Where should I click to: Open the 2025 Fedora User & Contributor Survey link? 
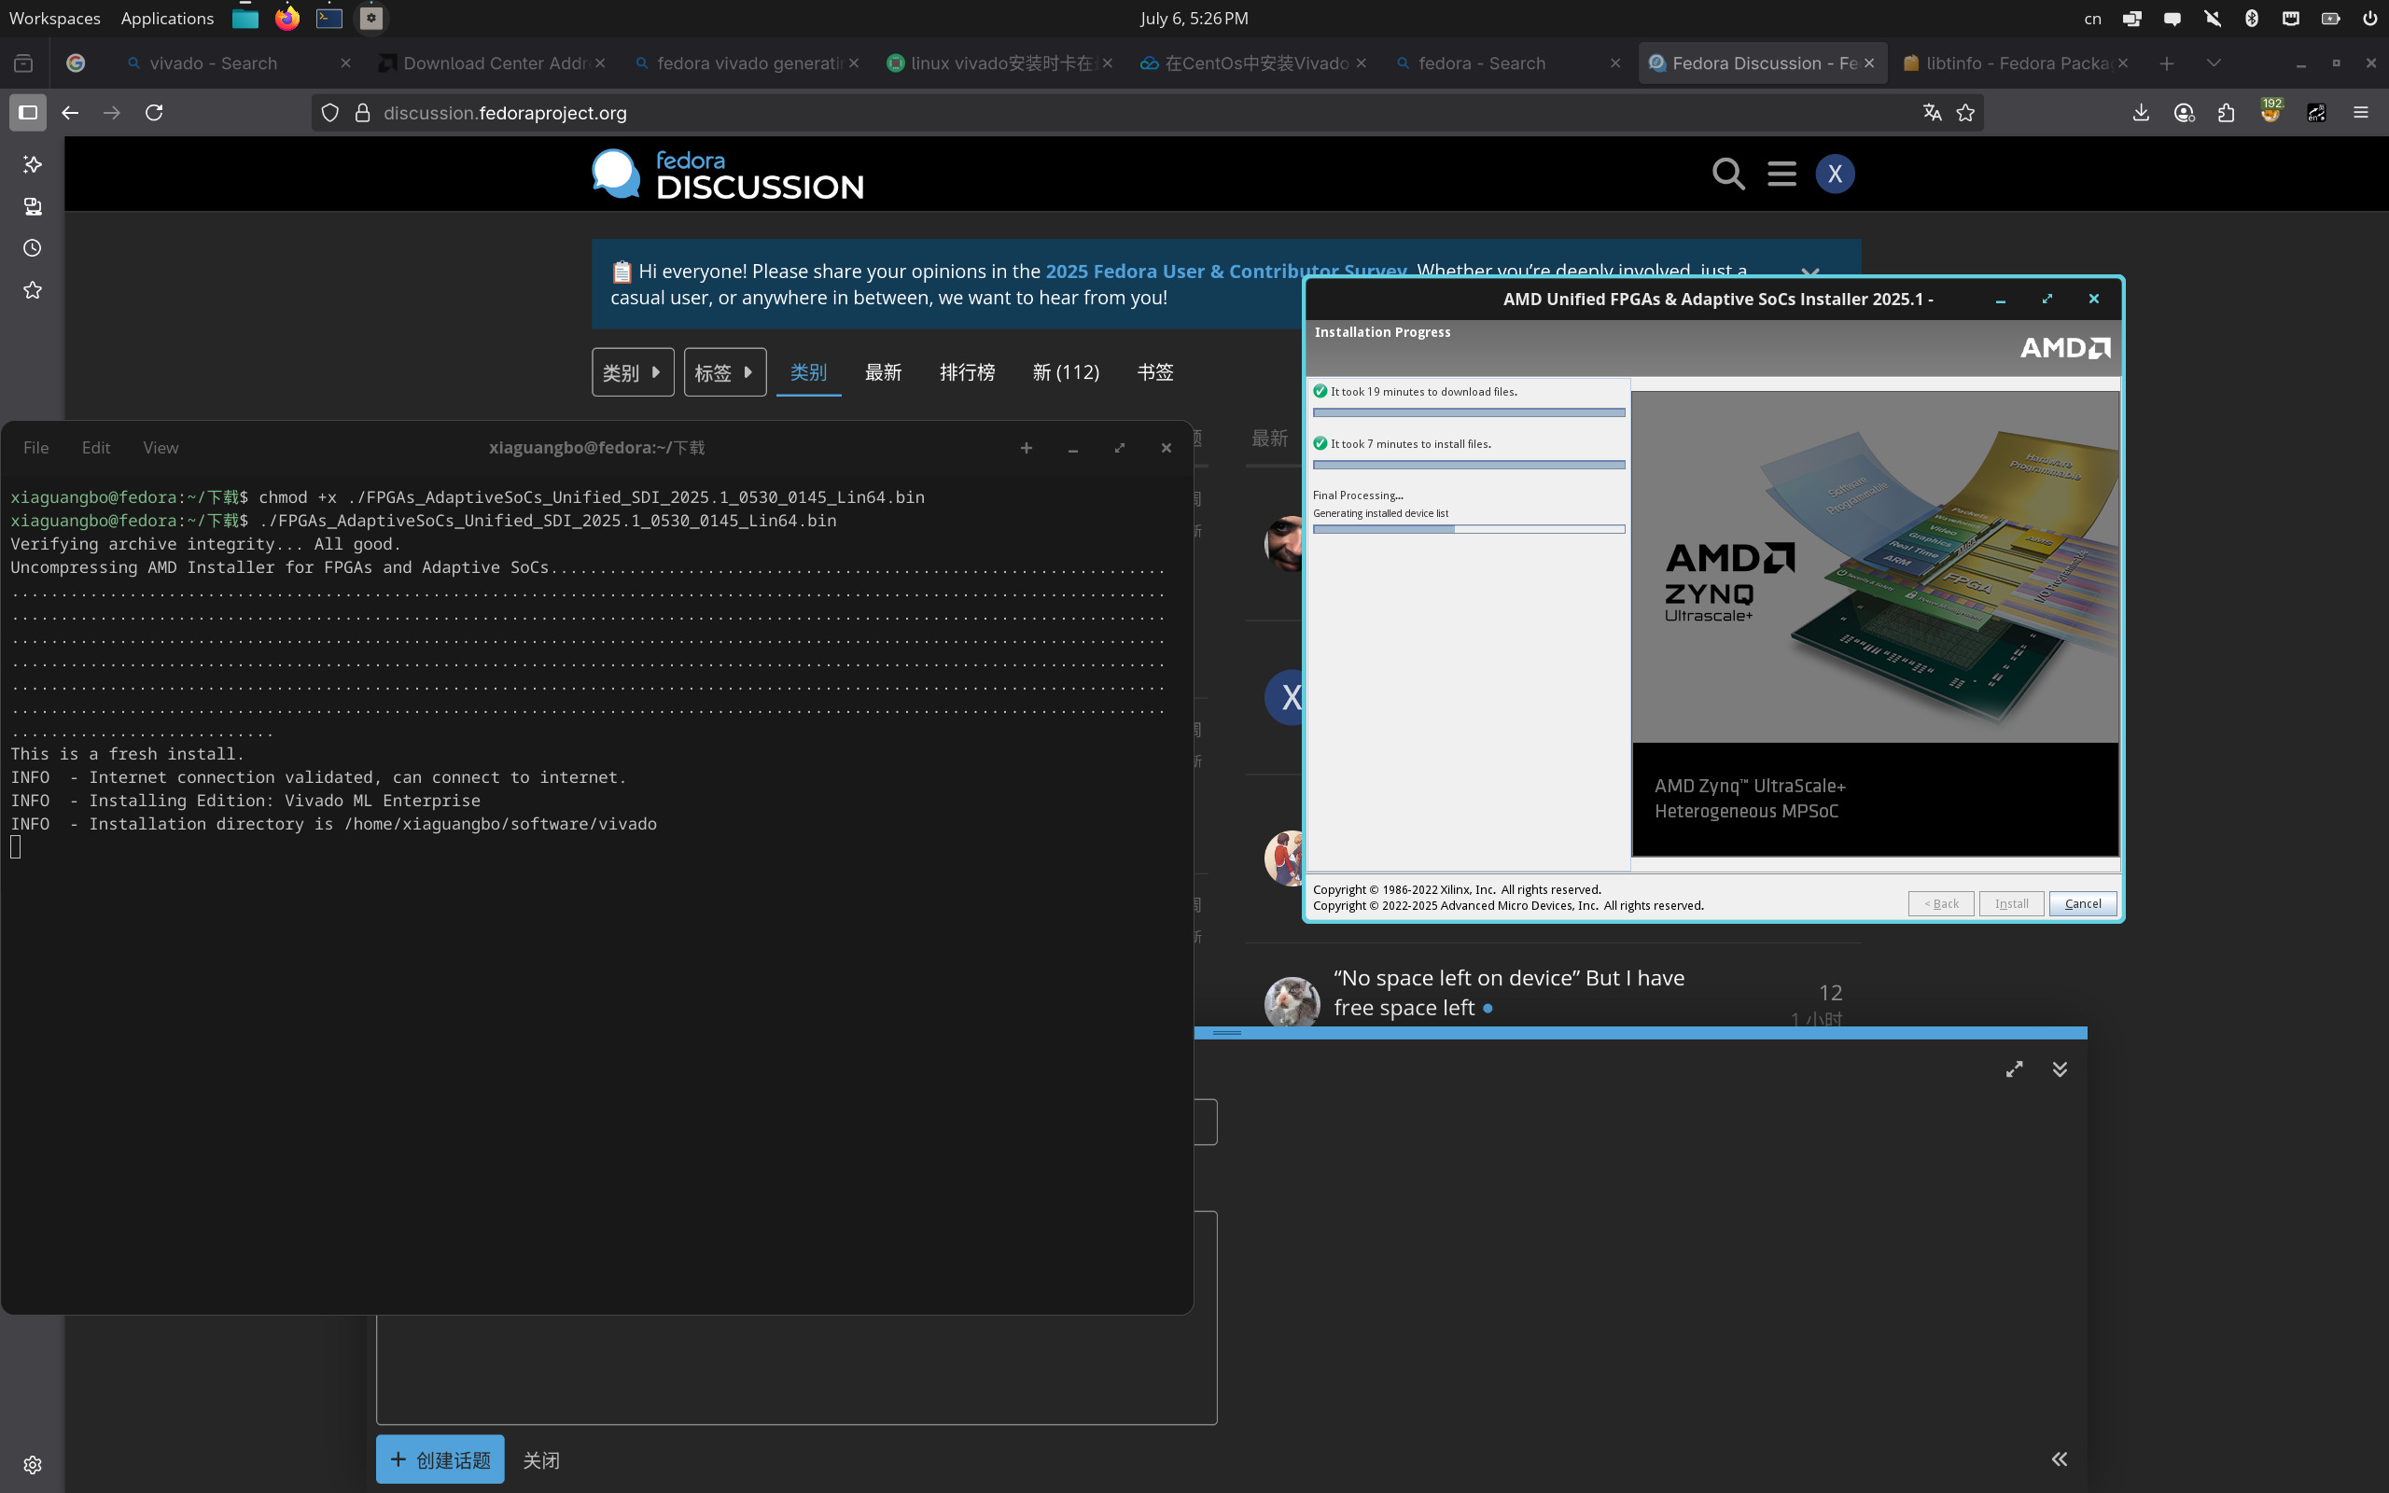[1226, 271]
